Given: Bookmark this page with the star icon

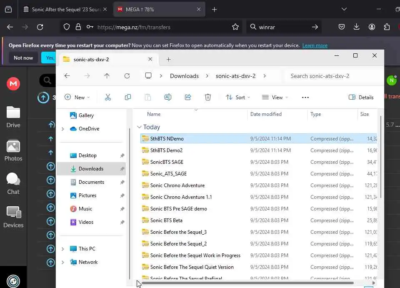Looking at the screenshot, I should point(235,27).
